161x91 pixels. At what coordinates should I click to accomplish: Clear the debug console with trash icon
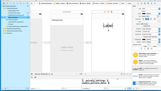(x=125, y=88)
